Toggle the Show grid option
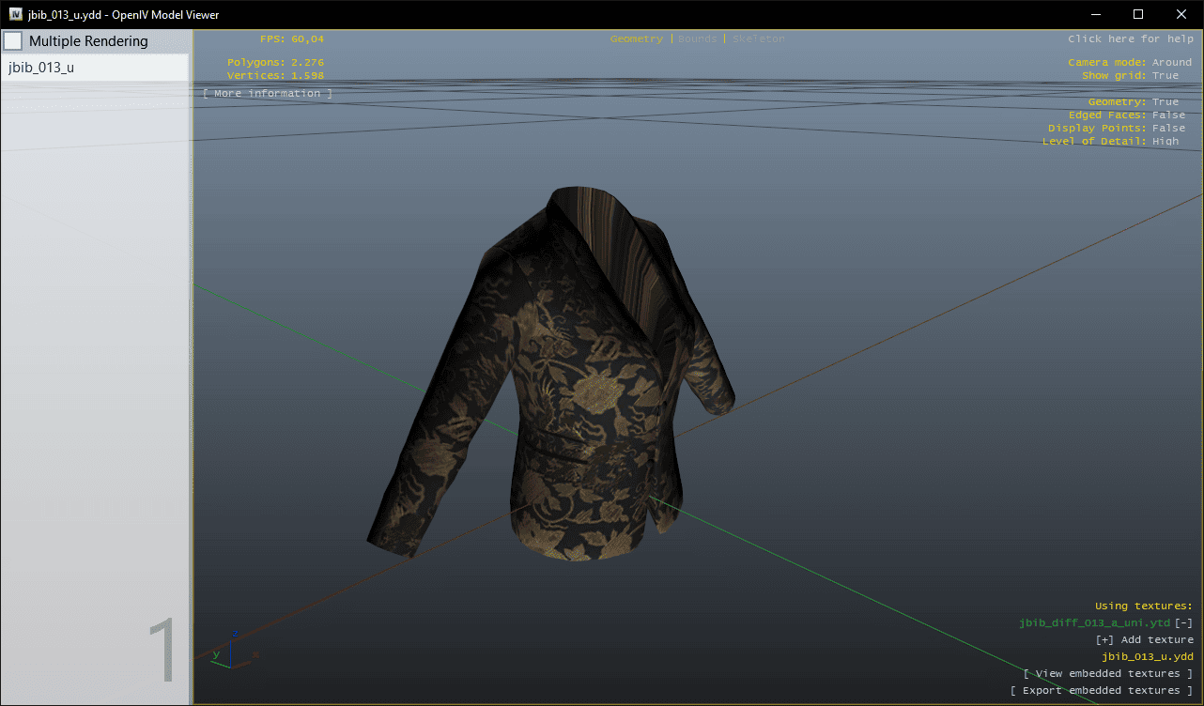Viewport: 1204px width, 706px height. (1165, 76)
